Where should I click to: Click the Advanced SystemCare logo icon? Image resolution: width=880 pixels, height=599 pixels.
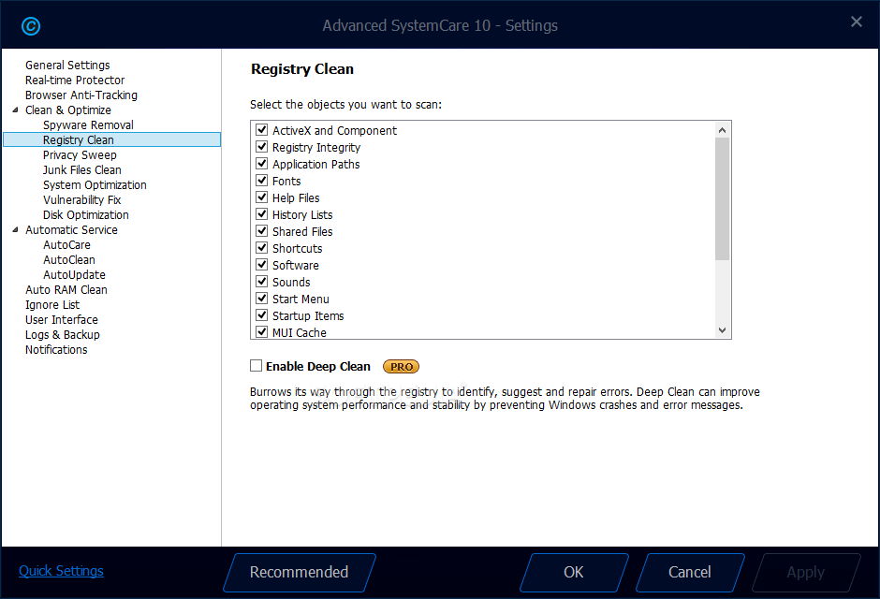31,26
